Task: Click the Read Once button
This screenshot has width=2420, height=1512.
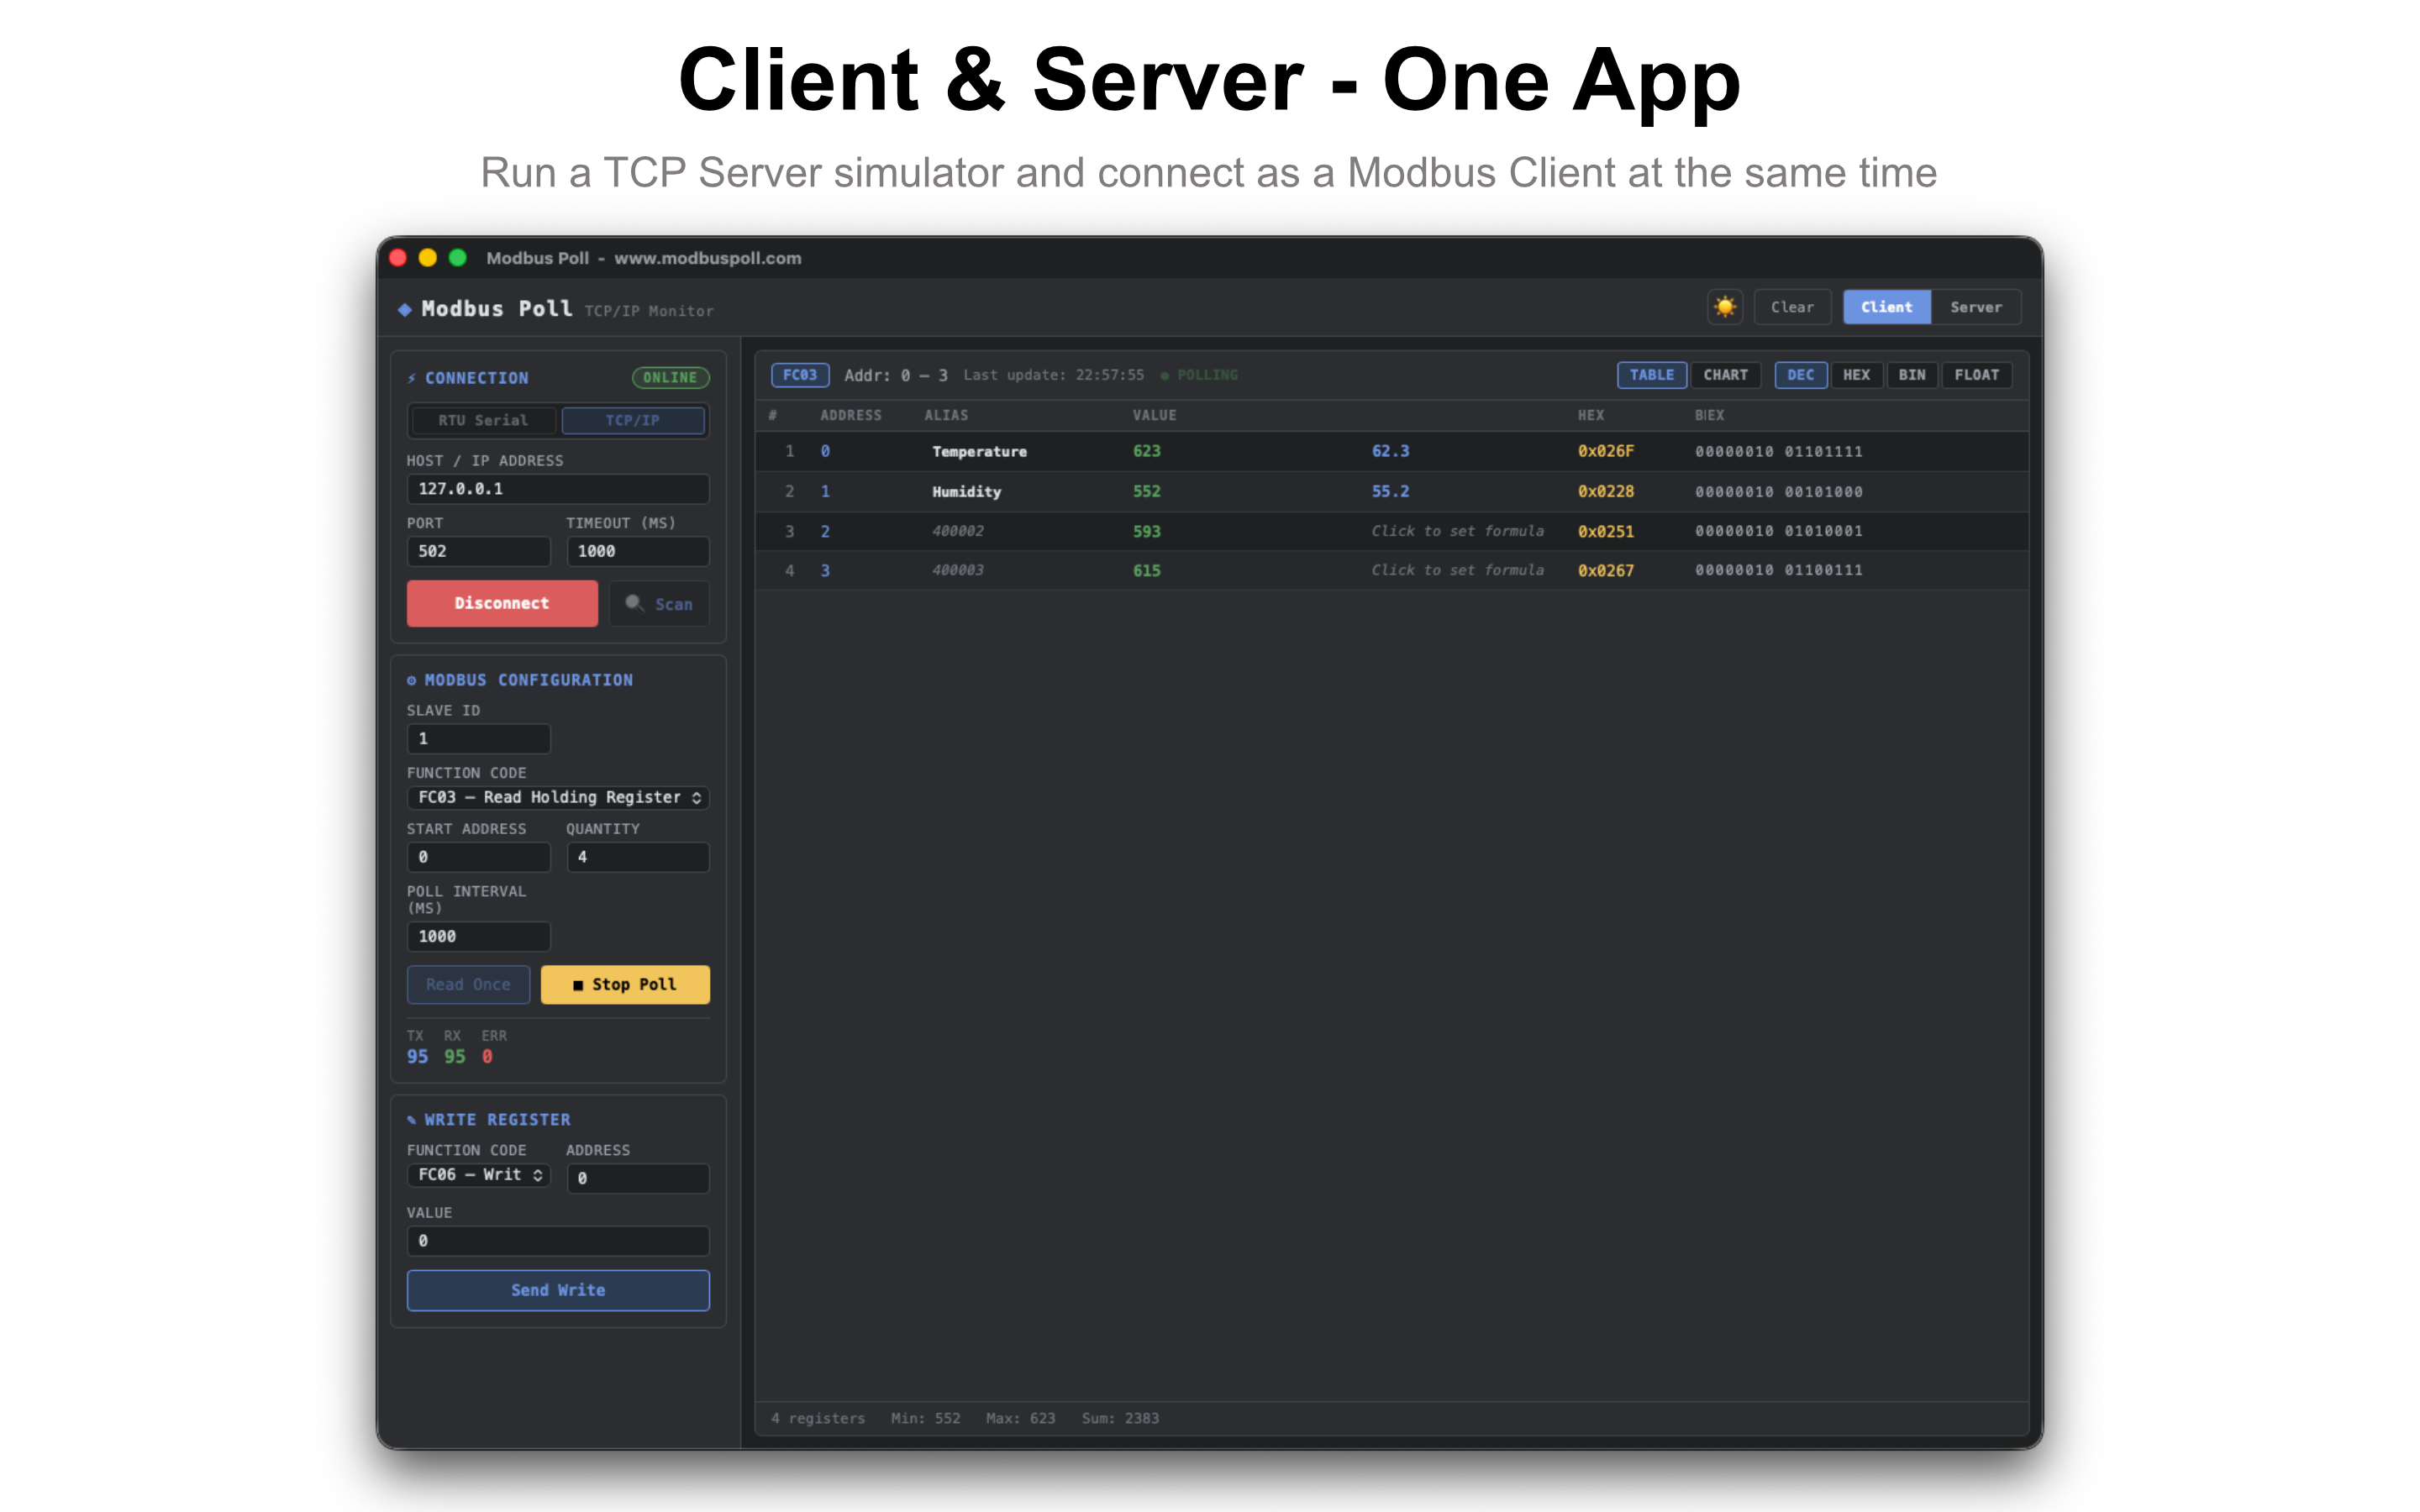Action: (x=468, y=984)
